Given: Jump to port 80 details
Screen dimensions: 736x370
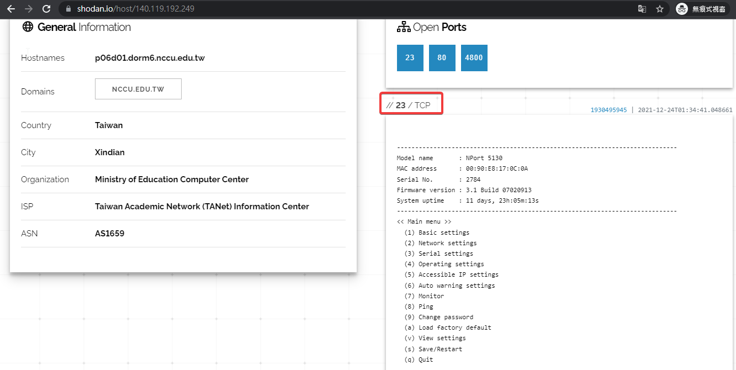Looking at the screenshot, I should click(442, 58).
